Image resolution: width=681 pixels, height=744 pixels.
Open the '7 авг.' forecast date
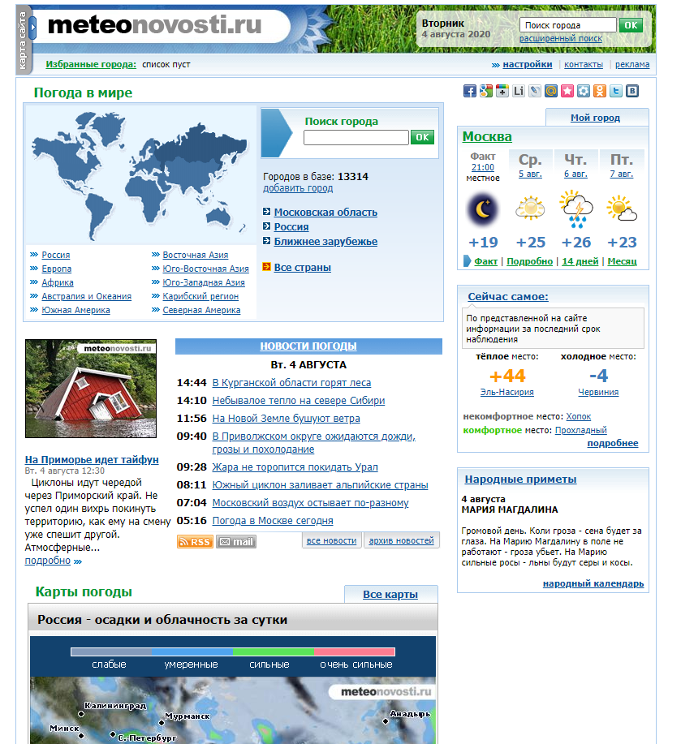(x=621, y=174)
